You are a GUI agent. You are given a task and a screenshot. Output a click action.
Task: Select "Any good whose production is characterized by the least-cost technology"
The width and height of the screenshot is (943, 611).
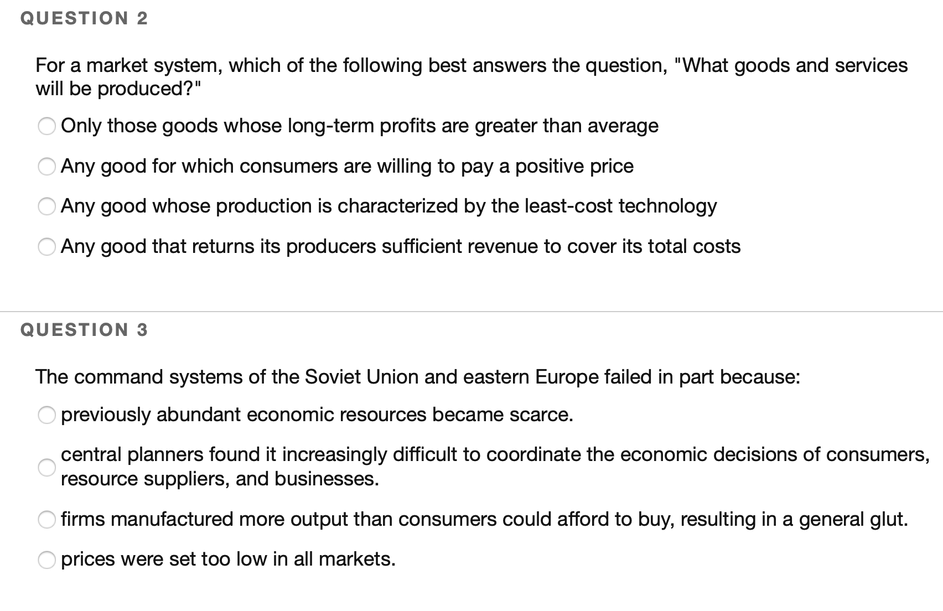click(x=47, y=207)
